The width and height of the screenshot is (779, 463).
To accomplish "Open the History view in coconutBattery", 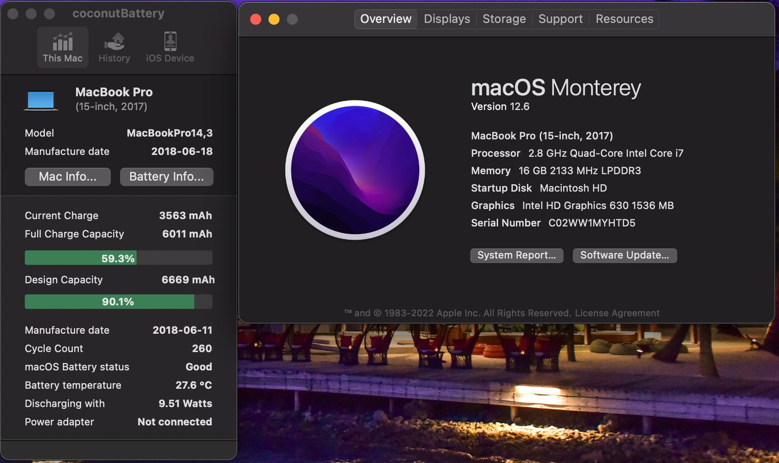I will pos(114,47).
